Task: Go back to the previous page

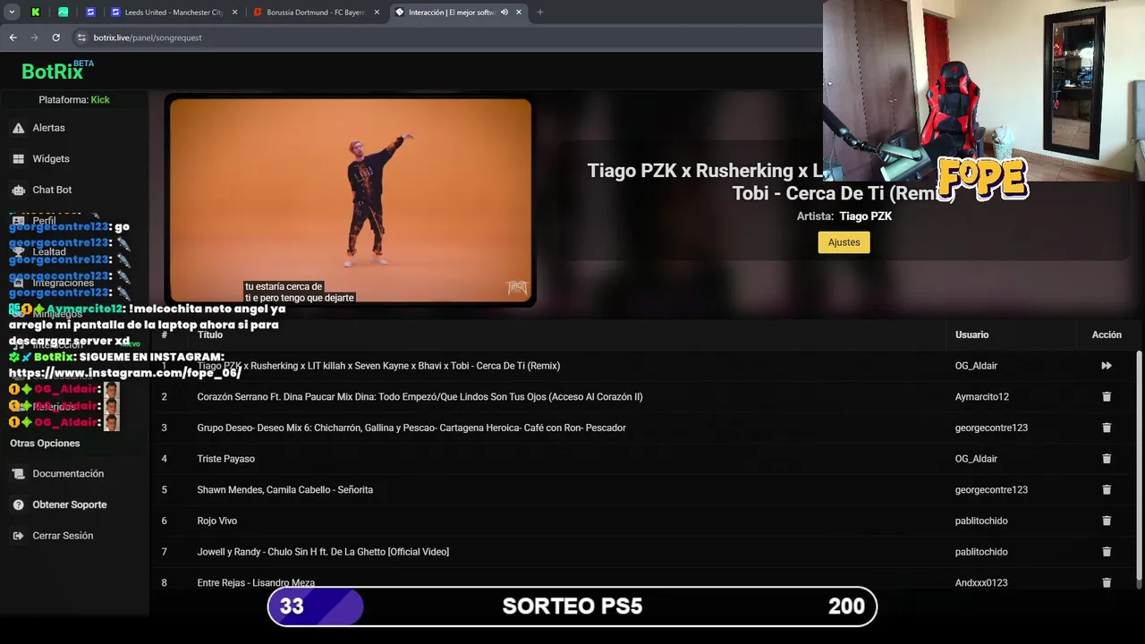Action: [13, 38]
